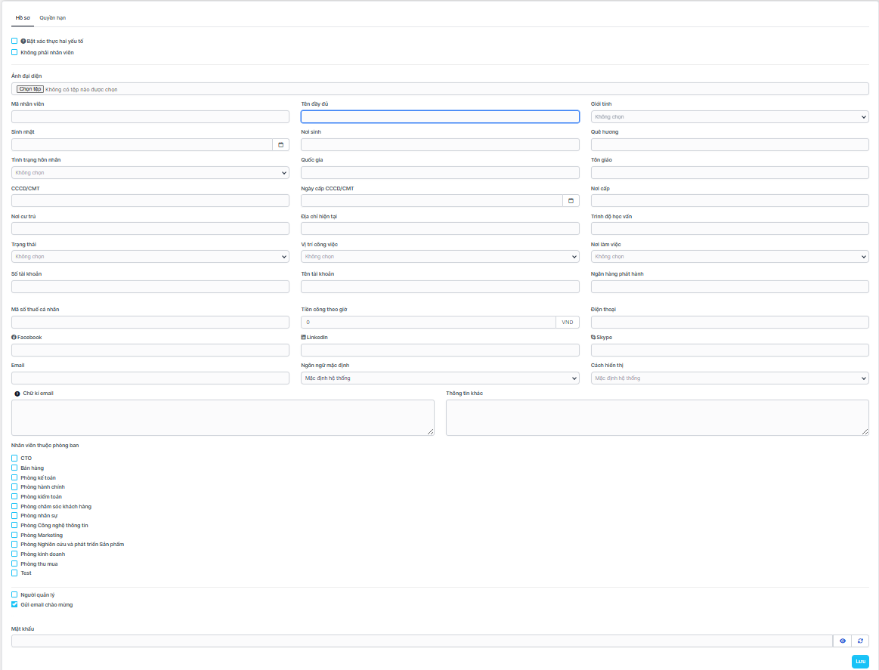Click the Lưu save button

tap(860, 662)
